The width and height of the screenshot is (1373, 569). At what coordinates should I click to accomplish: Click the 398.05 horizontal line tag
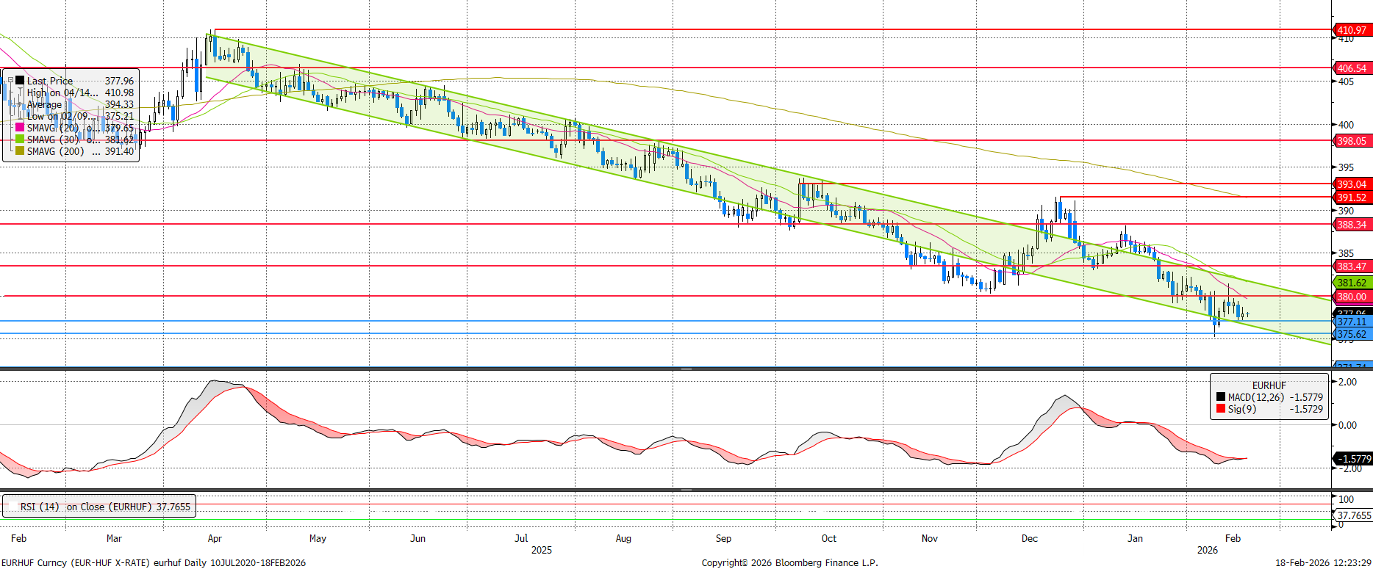[1351, 141]
